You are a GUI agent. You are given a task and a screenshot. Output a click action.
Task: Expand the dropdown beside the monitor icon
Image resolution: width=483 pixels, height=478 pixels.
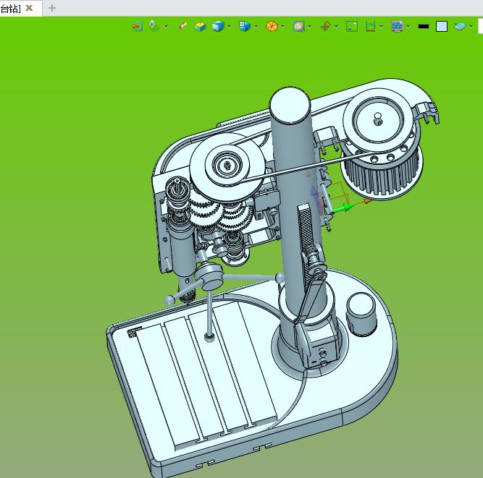[408, 27]
